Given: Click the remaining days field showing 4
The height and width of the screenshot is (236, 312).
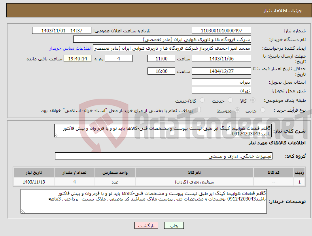Looking at the screenshot, I should [x=119, y=58].
